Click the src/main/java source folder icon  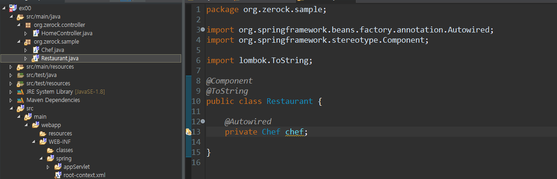point(20,17)
